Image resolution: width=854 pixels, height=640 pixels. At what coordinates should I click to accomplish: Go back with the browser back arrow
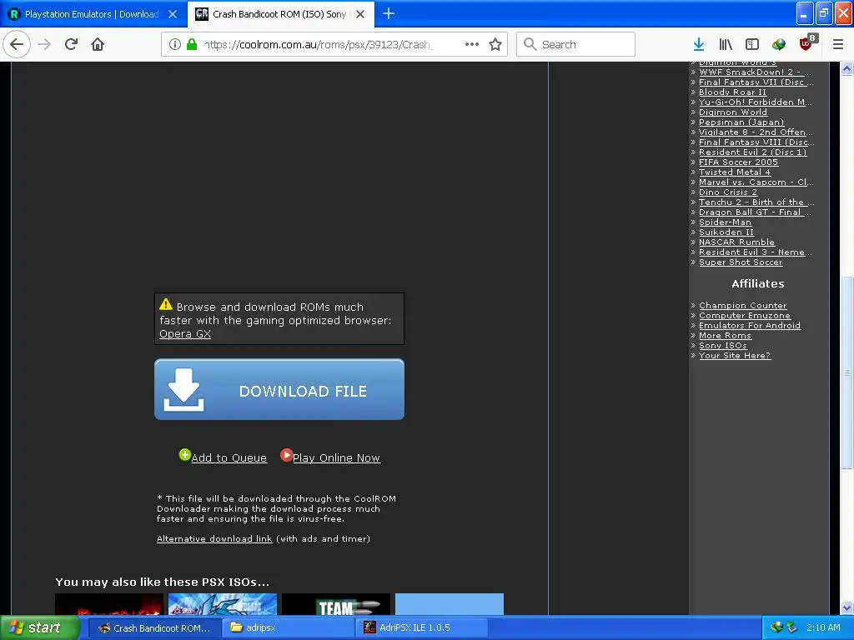[x=17, y=44]
